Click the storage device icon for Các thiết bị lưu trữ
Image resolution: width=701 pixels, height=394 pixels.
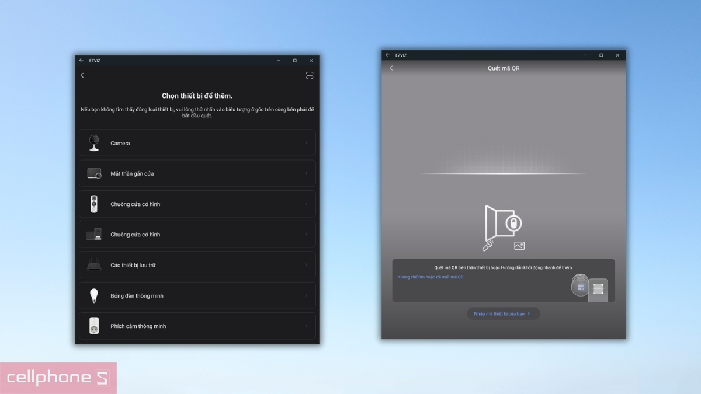tap(94, 265)
